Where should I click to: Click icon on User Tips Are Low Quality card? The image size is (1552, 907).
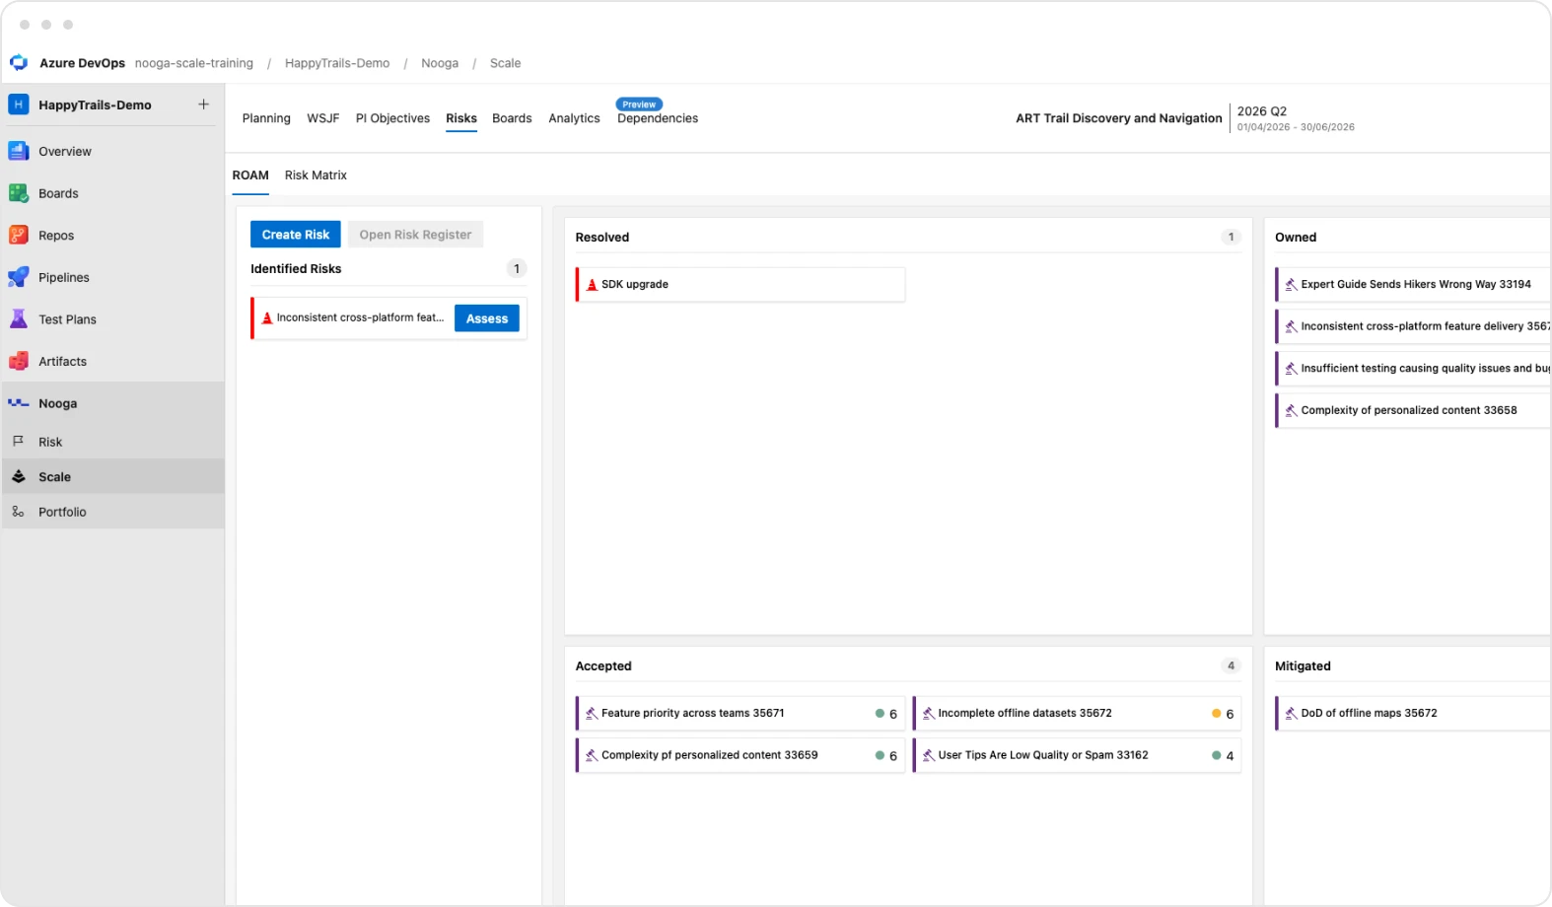[928, 756]
